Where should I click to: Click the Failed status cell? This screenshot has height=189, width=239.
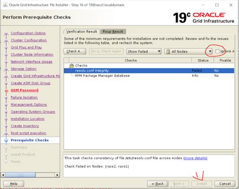coord(197,71)
